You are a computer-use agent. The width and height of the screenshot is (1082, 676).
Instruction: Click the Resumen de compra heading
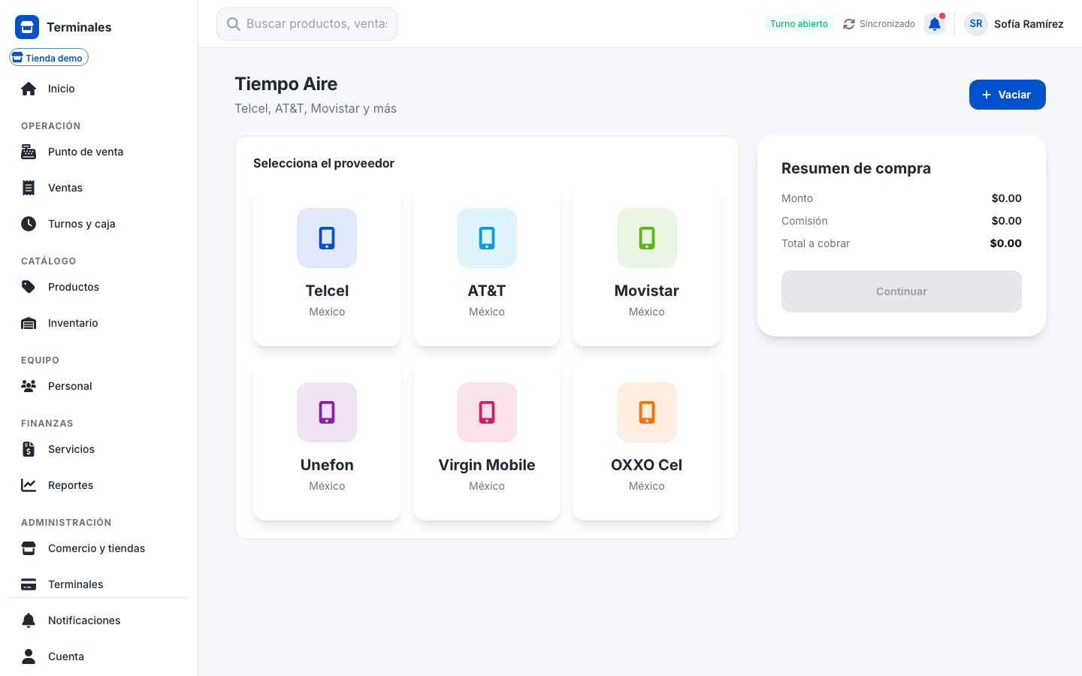click(x=856, y=168)
